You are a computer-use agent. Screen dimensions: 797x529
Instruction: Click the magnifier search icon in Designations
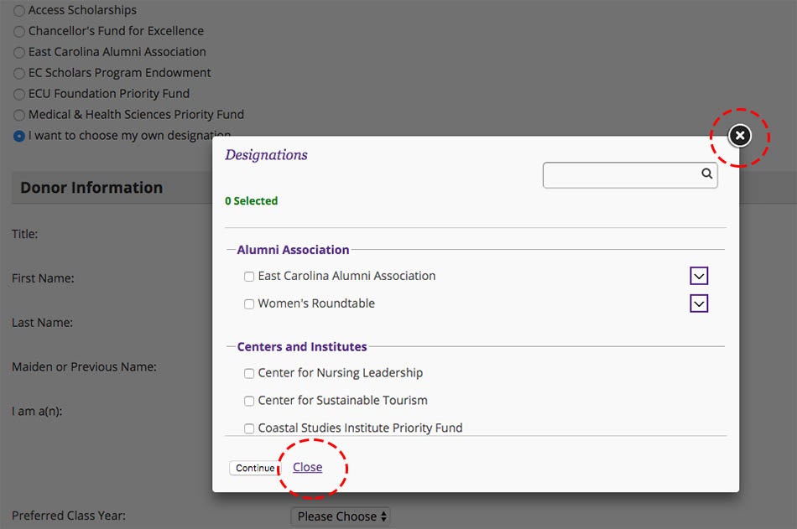click(x=706, y=174)
